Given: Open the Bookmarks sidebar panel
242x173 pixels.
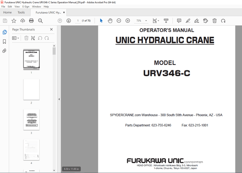Looking at the screenshot, I should coord(4,41).
